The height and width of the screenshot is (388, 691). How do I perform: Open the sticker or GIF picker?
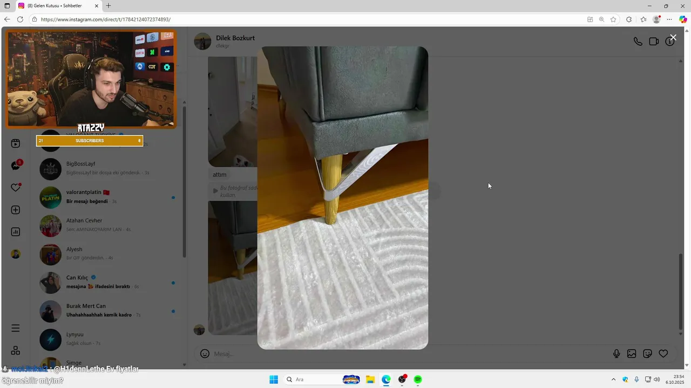(x=647, y=354)
